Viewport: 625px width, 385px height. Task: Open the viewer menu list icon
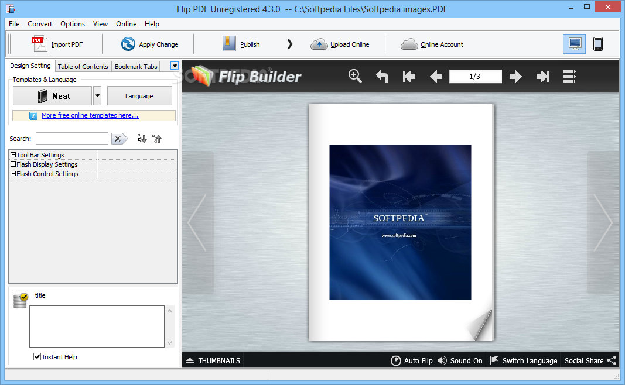coord(569,76)
